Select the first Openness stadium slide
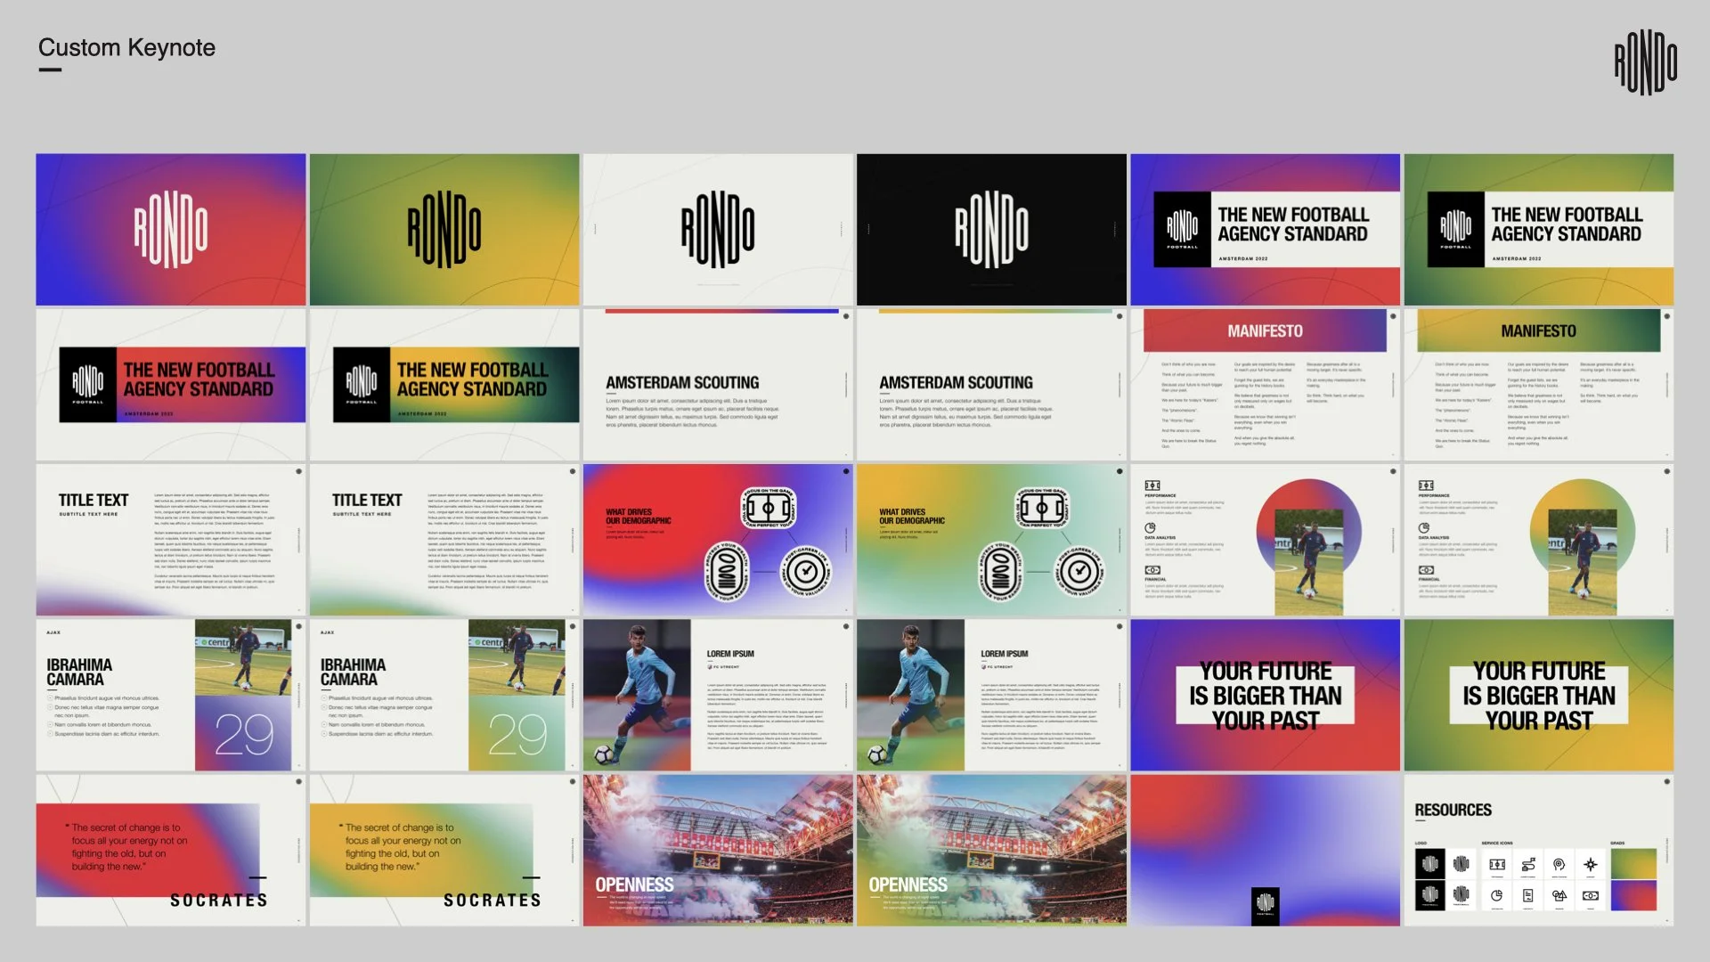Screen dimensions: 1710x962 718,850
